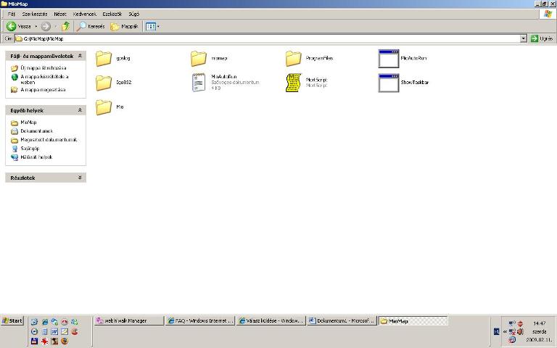
Task: Open the Kedvencek menu
Action: [x=85, y=14]
